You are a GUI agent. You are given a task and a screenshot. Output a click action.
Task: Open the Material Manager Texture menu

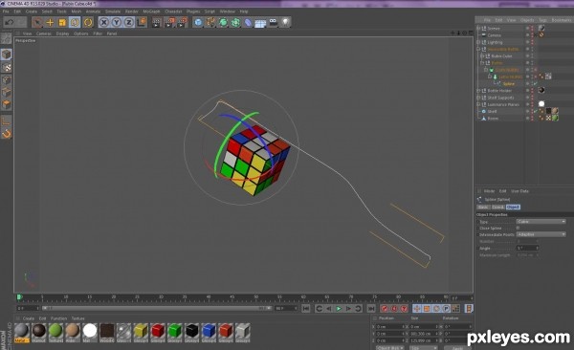pos(77,318)
